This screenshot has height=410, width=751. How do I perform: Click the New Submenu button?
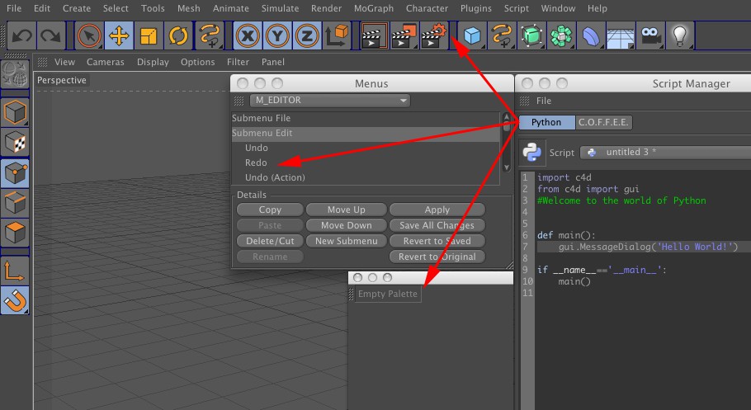pyautogui.click(x=346, y=241)
